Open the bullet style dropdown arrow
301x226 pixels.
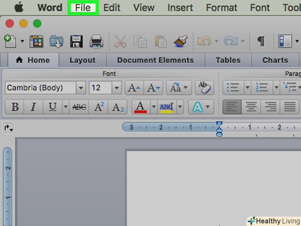coord(247,88)
